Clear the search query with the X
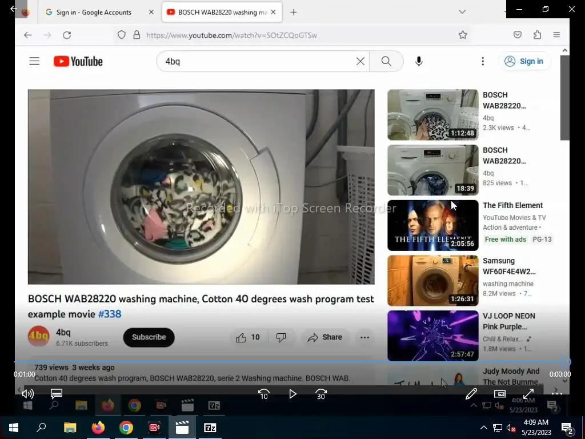This screenshot has width=585, height=439. pyautogui.click(x=360, y=61)
